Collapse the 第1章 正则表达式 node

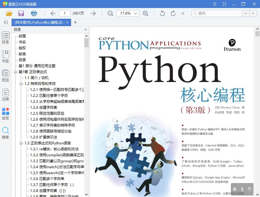click(x=15, y=72)
